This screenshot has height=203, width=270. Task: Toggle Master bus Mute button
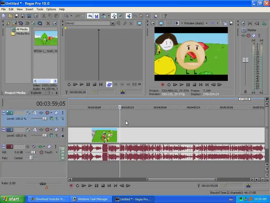coord(254,36)
